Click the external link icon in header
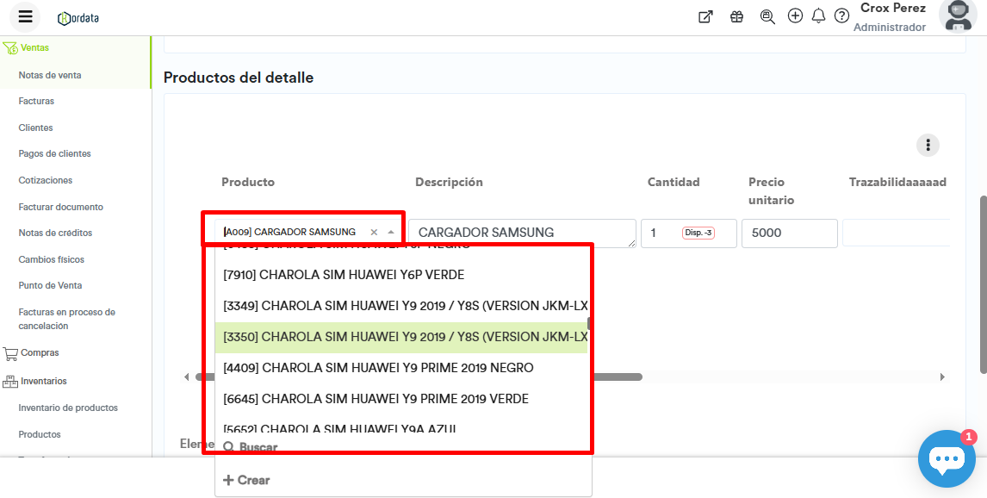Screen dimensions: 987x498 tap(705, 16)
